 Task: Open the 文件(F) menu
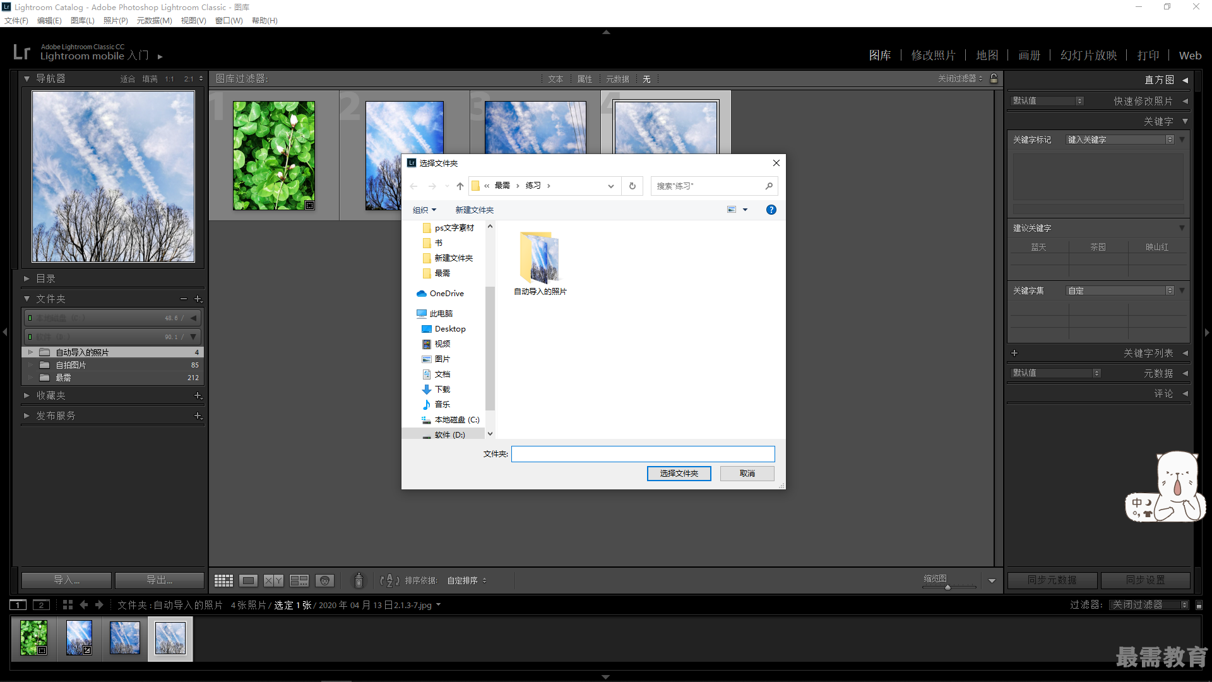(x=16, y=21)
